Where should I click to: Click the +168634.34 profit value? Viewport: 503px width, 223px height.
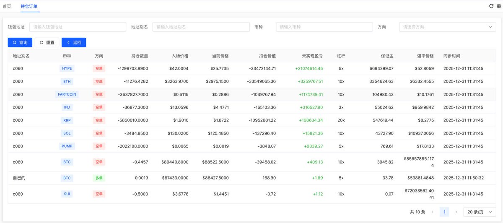[311, 120]
